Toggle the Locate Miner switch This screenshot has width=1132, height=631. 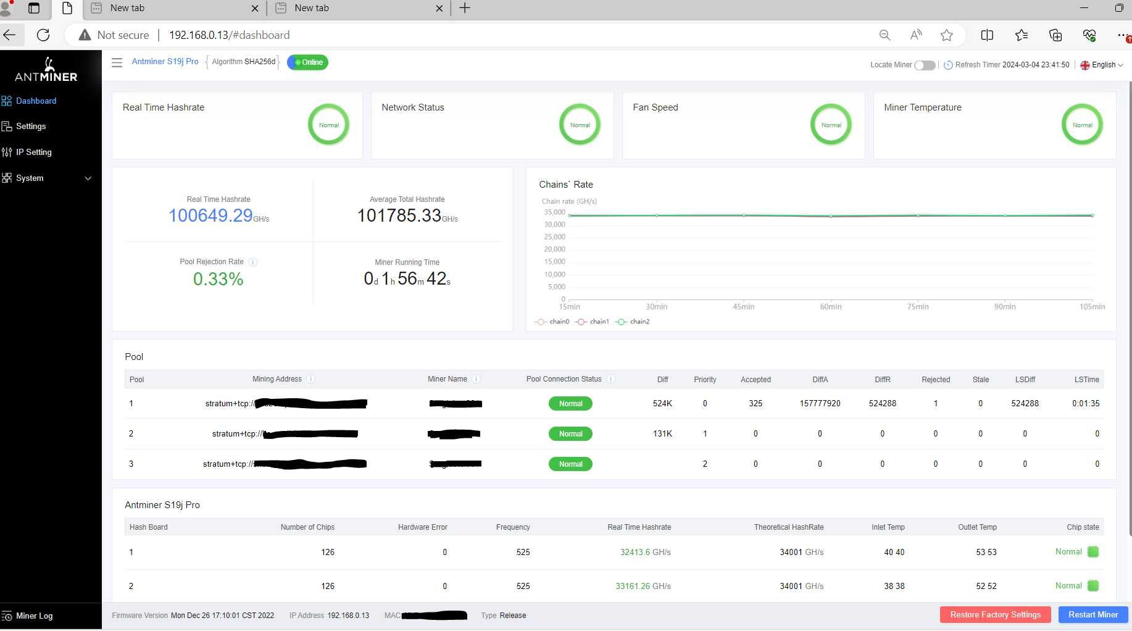[x=924, y=65]
